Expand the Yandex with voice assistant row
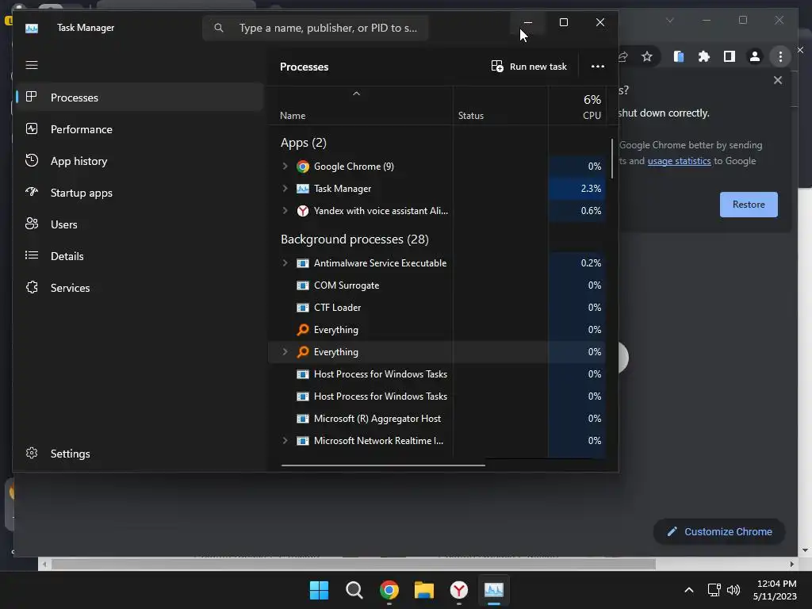The height and width of the screenshot is (609, 812). click(285, 211)
